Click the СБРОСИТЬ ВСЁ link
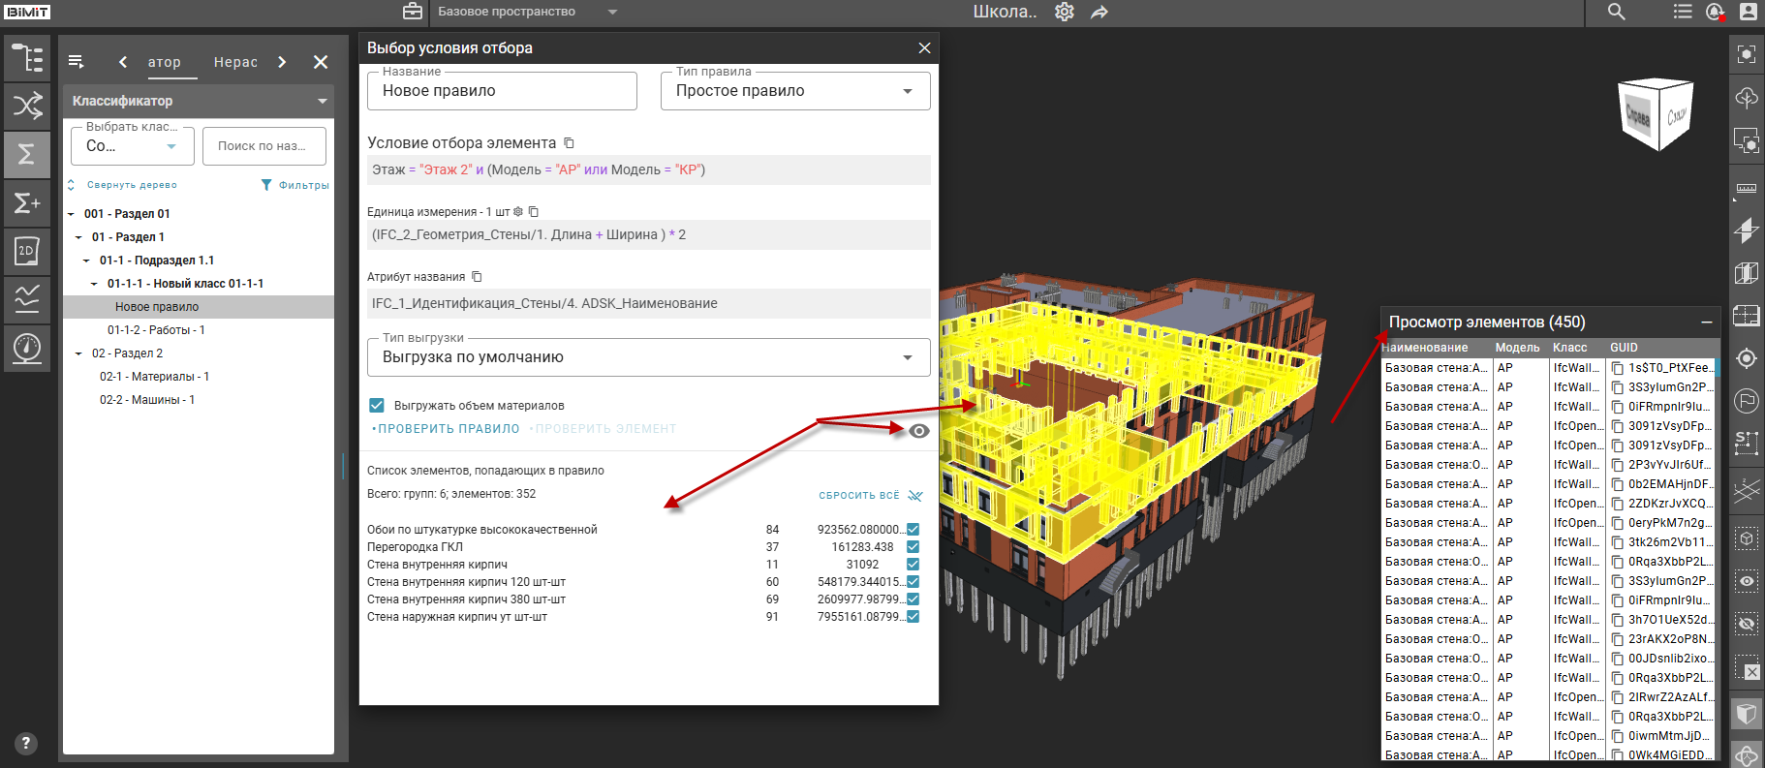This screenshot has height=768, width=1765. click(859, 495)
